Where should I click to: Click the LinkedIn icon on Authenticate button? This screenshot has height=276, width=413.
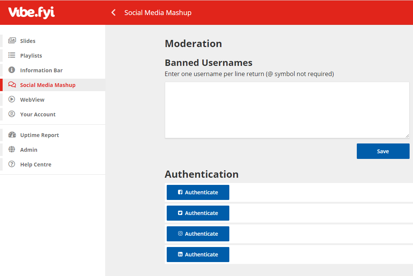tap(180, 254)
